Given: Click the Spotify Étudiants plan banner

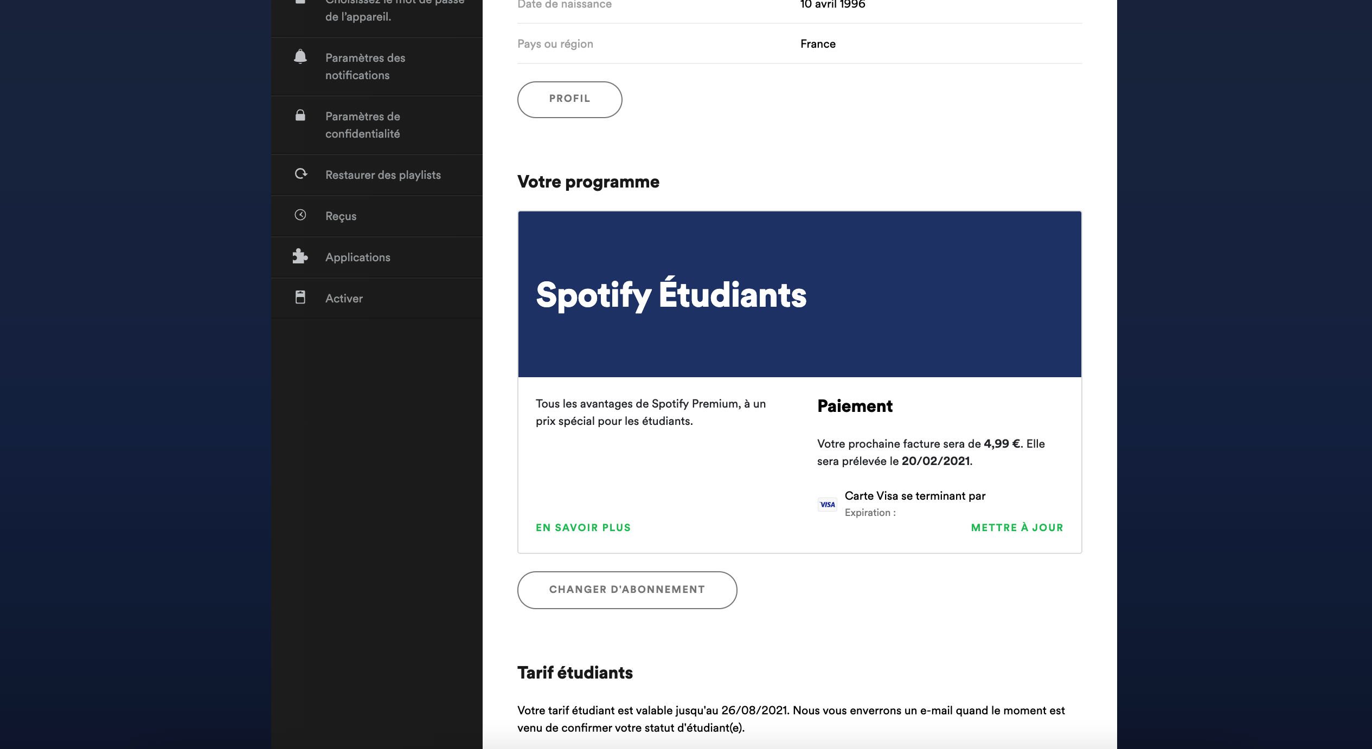Looking at the screenshot, I should coord(799,294).
